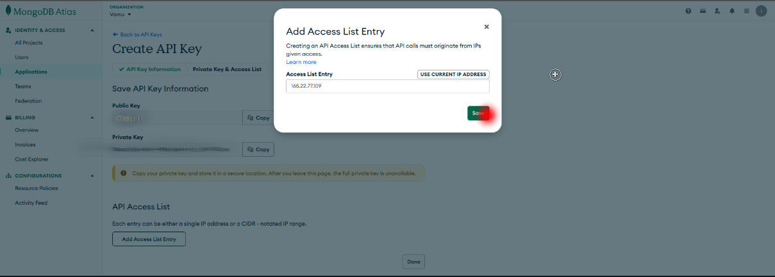
Task: Open Cost Explorer in sidebar
Action: (x=32, y=159)
